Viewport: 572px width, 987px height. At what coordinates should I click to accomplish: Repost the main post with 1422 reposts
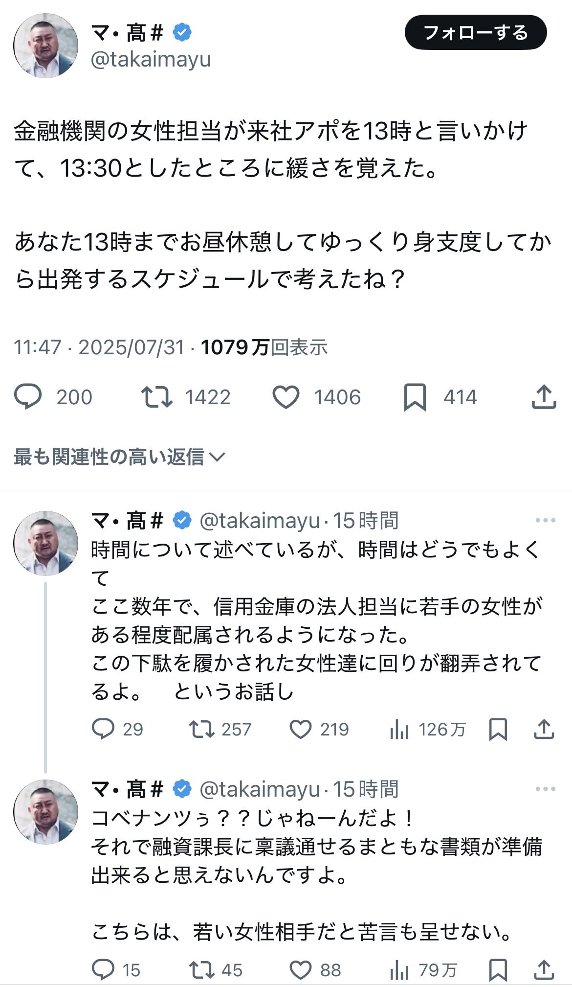click(156, 397)
